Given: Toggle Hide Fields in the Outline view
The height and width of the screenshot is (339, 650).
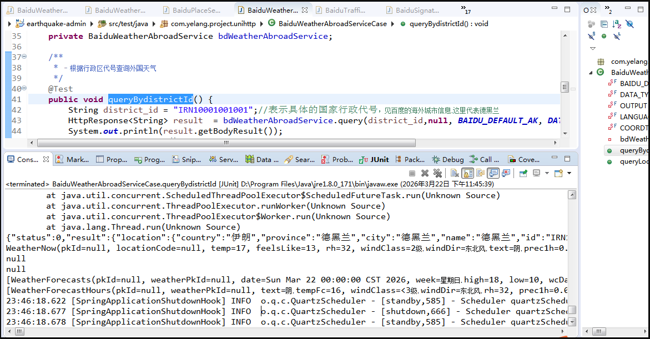Looking at the screenshot, I should coord(629,24).
